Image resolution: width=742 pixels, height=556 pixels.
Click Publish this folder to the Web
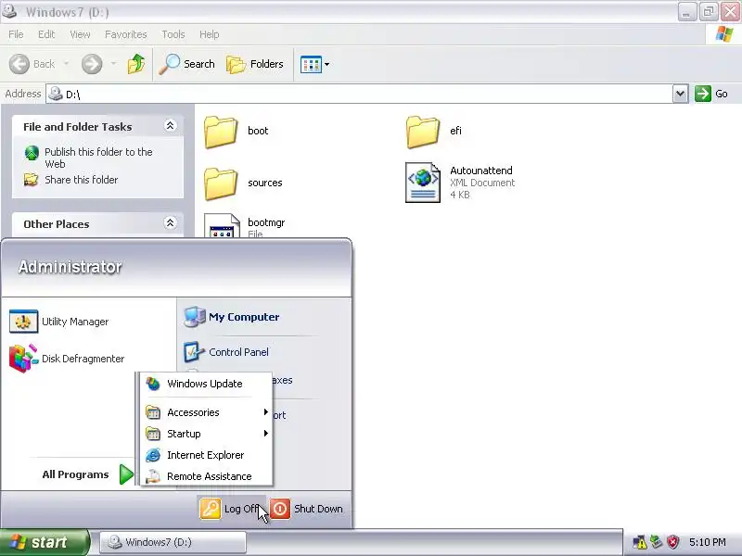point(98,158)
